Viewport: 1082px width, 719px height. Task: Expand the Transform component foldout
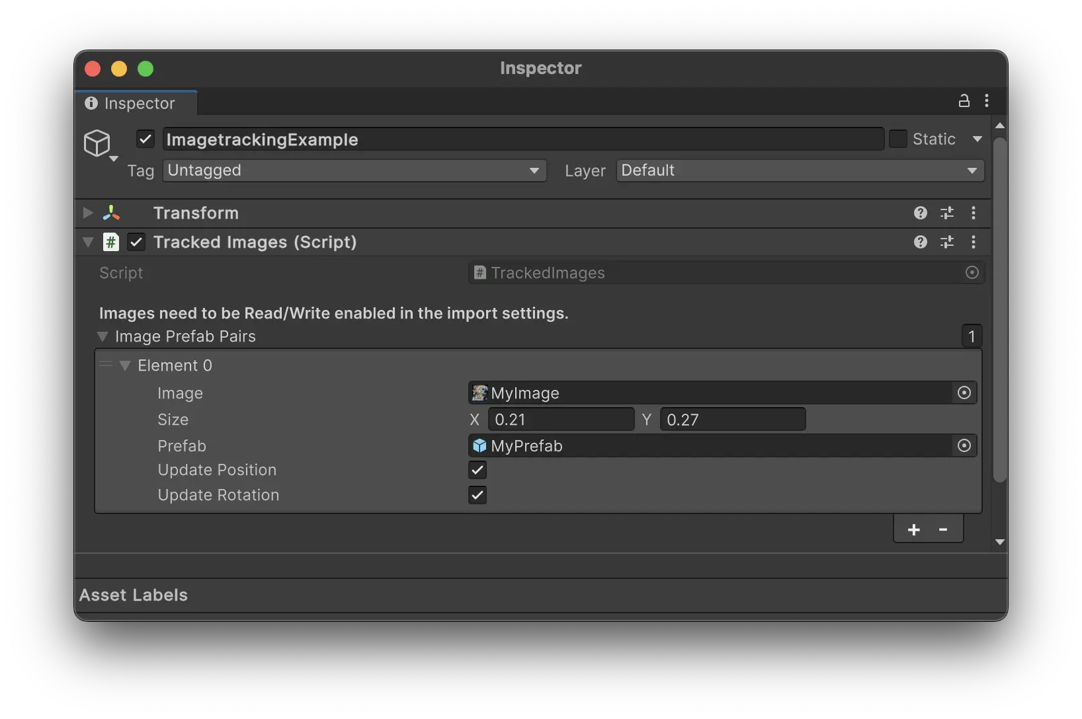click(88, 213)
